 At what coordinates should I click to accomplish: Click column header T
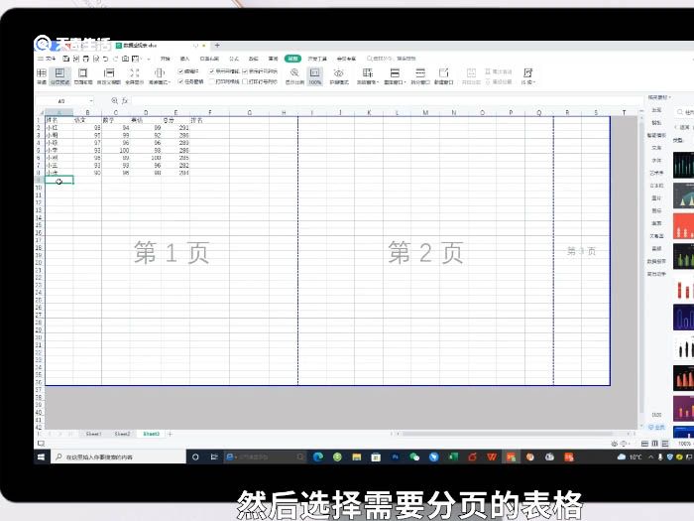[624, 112]
